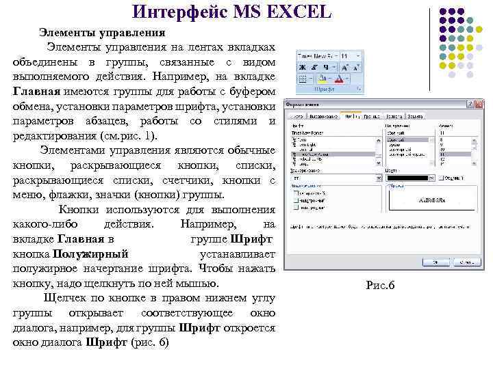Click the Начертание style input field
Image resolution: width=493 pixels, height=369 pixels.
tap(410, 133)
